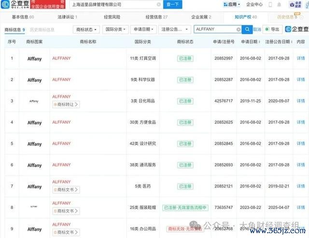The image size is (309, 238).
Task: Click 取消 next to search
Action: pyautogui.click(x=257, y=29)
